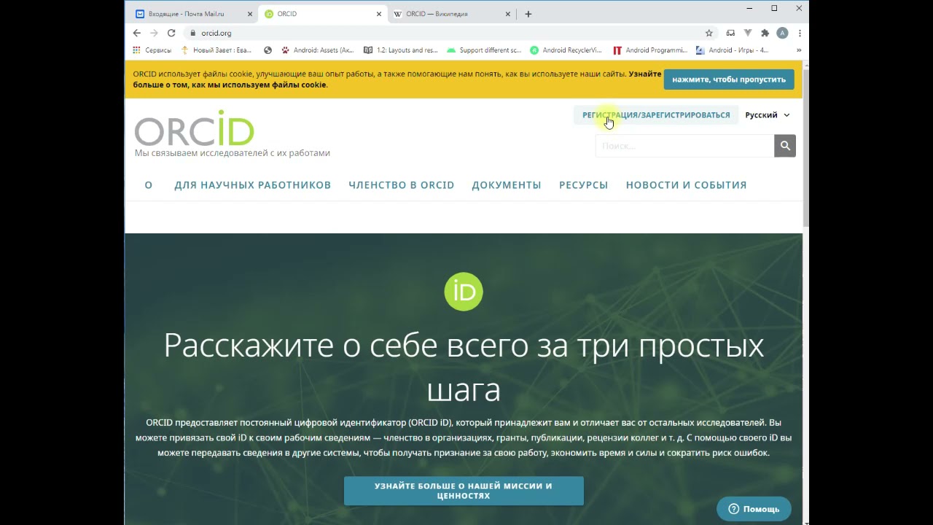Open the Android Programmi... bookmark
Viewport: 933px width, 525px height.
(x=650, y=50)
